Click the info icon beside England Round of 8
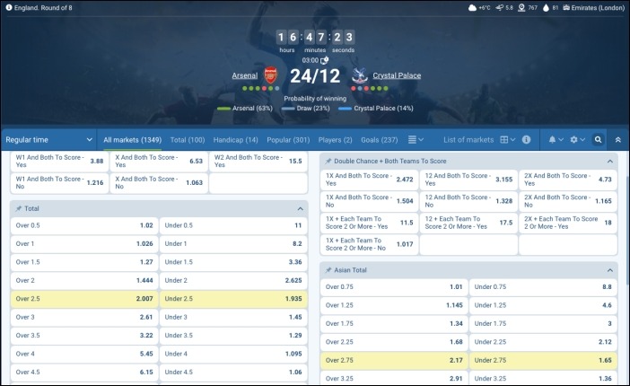The image size is (630, 386). click(9, 7)
